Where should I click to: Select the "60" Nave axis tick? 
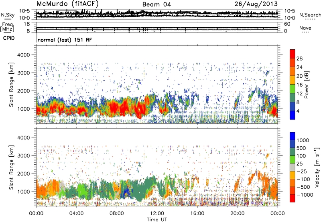[x=287, y=24]
